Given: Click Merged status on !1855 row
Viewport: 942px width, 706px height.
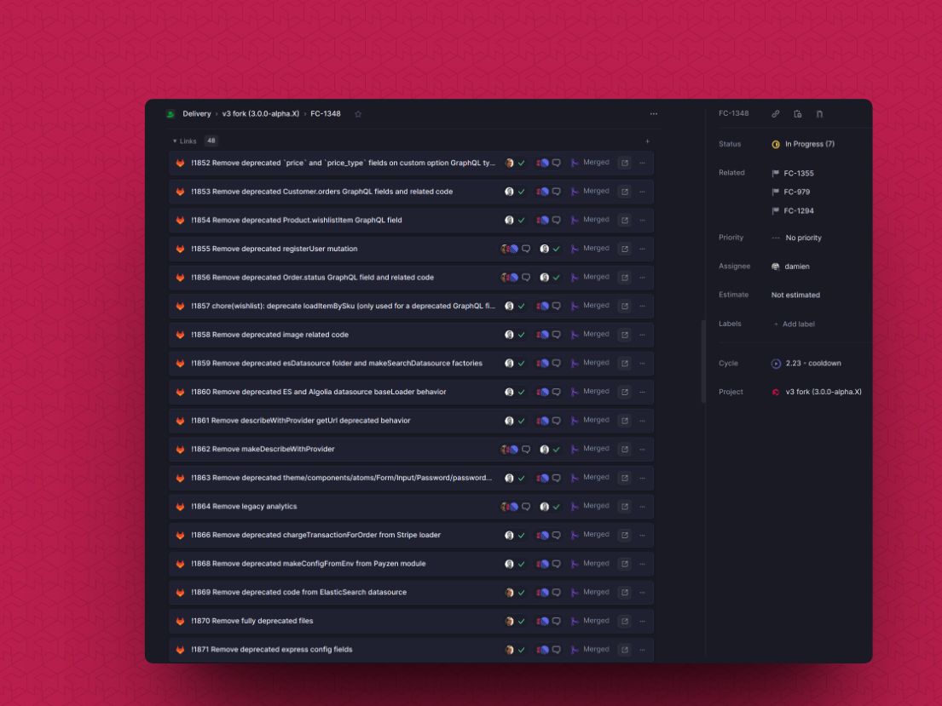Looking at the screenshot, I should pyautogui.click(x=596, y=249).
